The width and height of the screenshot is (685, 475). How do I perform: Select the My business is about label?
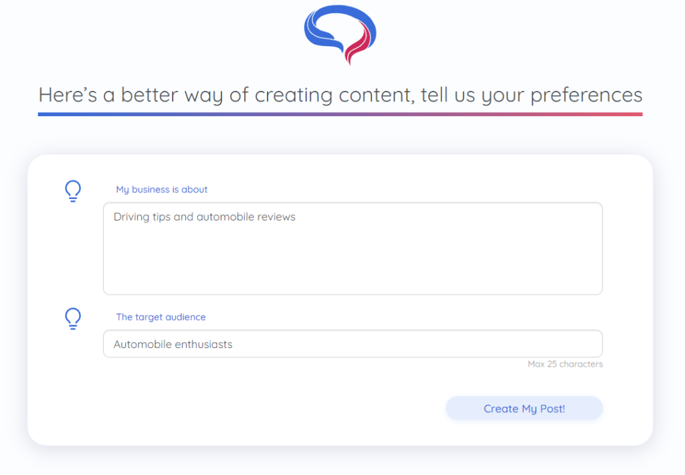pos(162,189)
